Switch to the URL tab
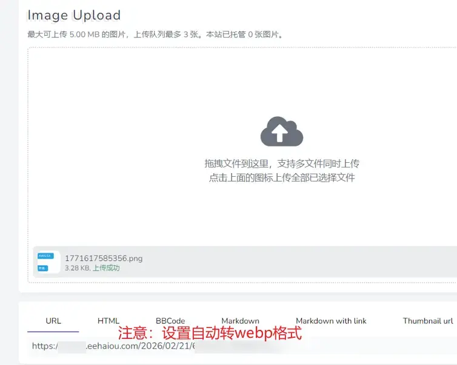 (x=53, y=321)
